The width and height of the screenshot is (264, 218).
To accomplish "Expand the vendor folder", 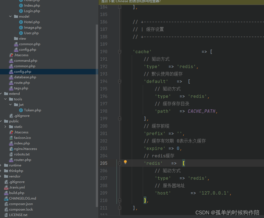I will [1, 176].
